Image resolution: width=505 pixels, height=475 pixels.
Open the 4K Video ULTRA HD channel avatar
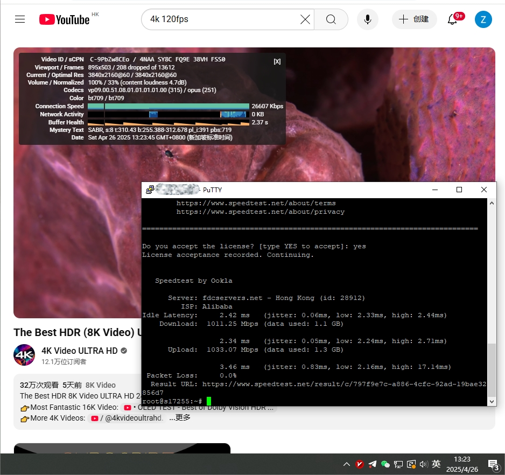[x=24, y=355]
